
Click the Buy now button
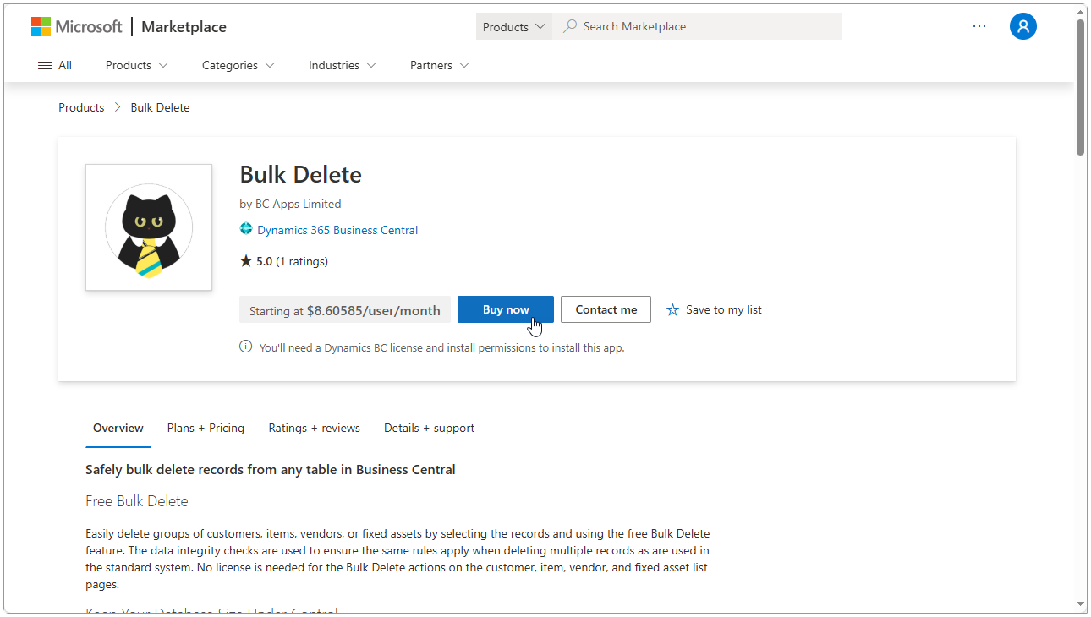pos(505,309)
